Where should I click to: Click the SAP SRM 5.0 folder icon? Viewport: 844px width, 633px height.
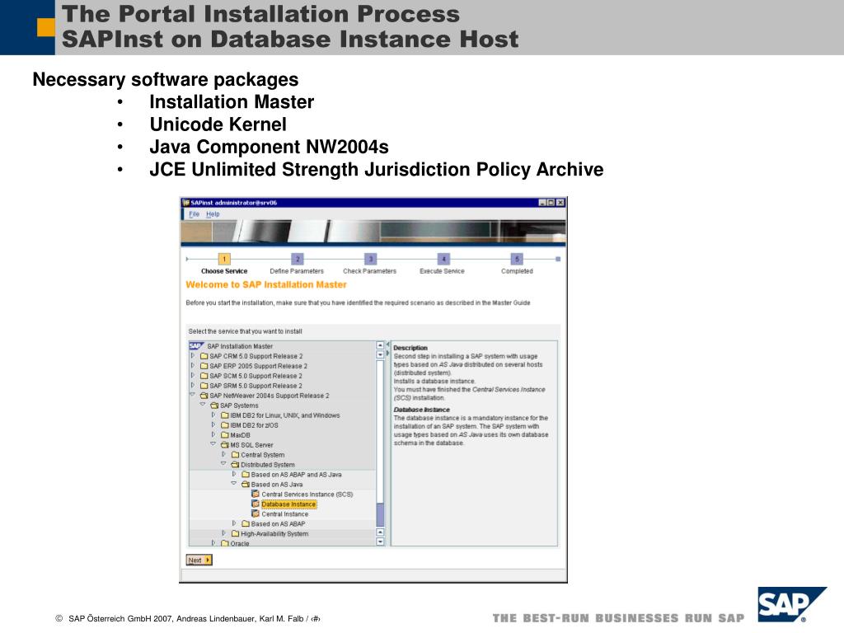click(x=204, y=386)
